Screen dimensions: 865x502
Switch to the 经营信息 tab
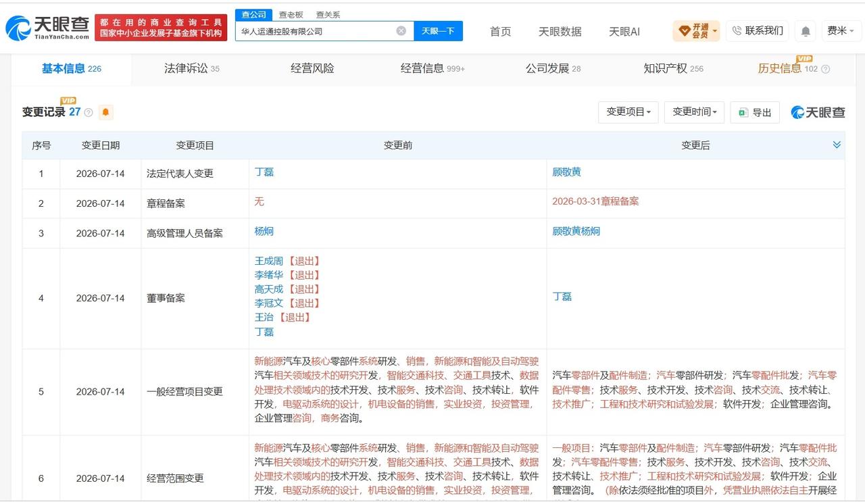point(432,68)
